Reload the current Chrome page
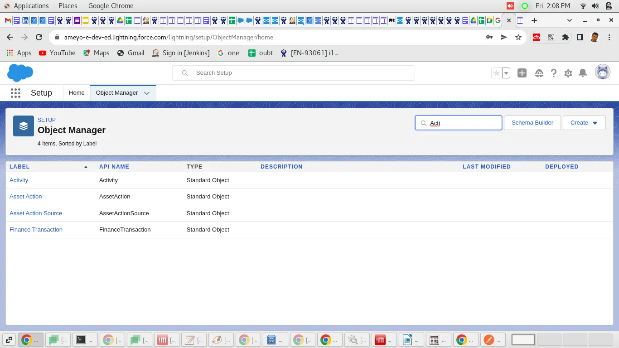Screen dimensions: 619x348 [x=39, y=37]
